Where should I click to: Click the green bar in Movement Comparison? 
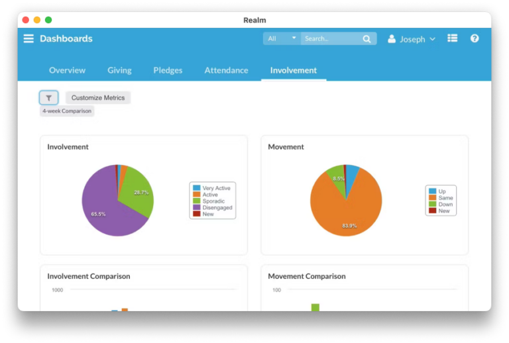(x=315, y=307)
